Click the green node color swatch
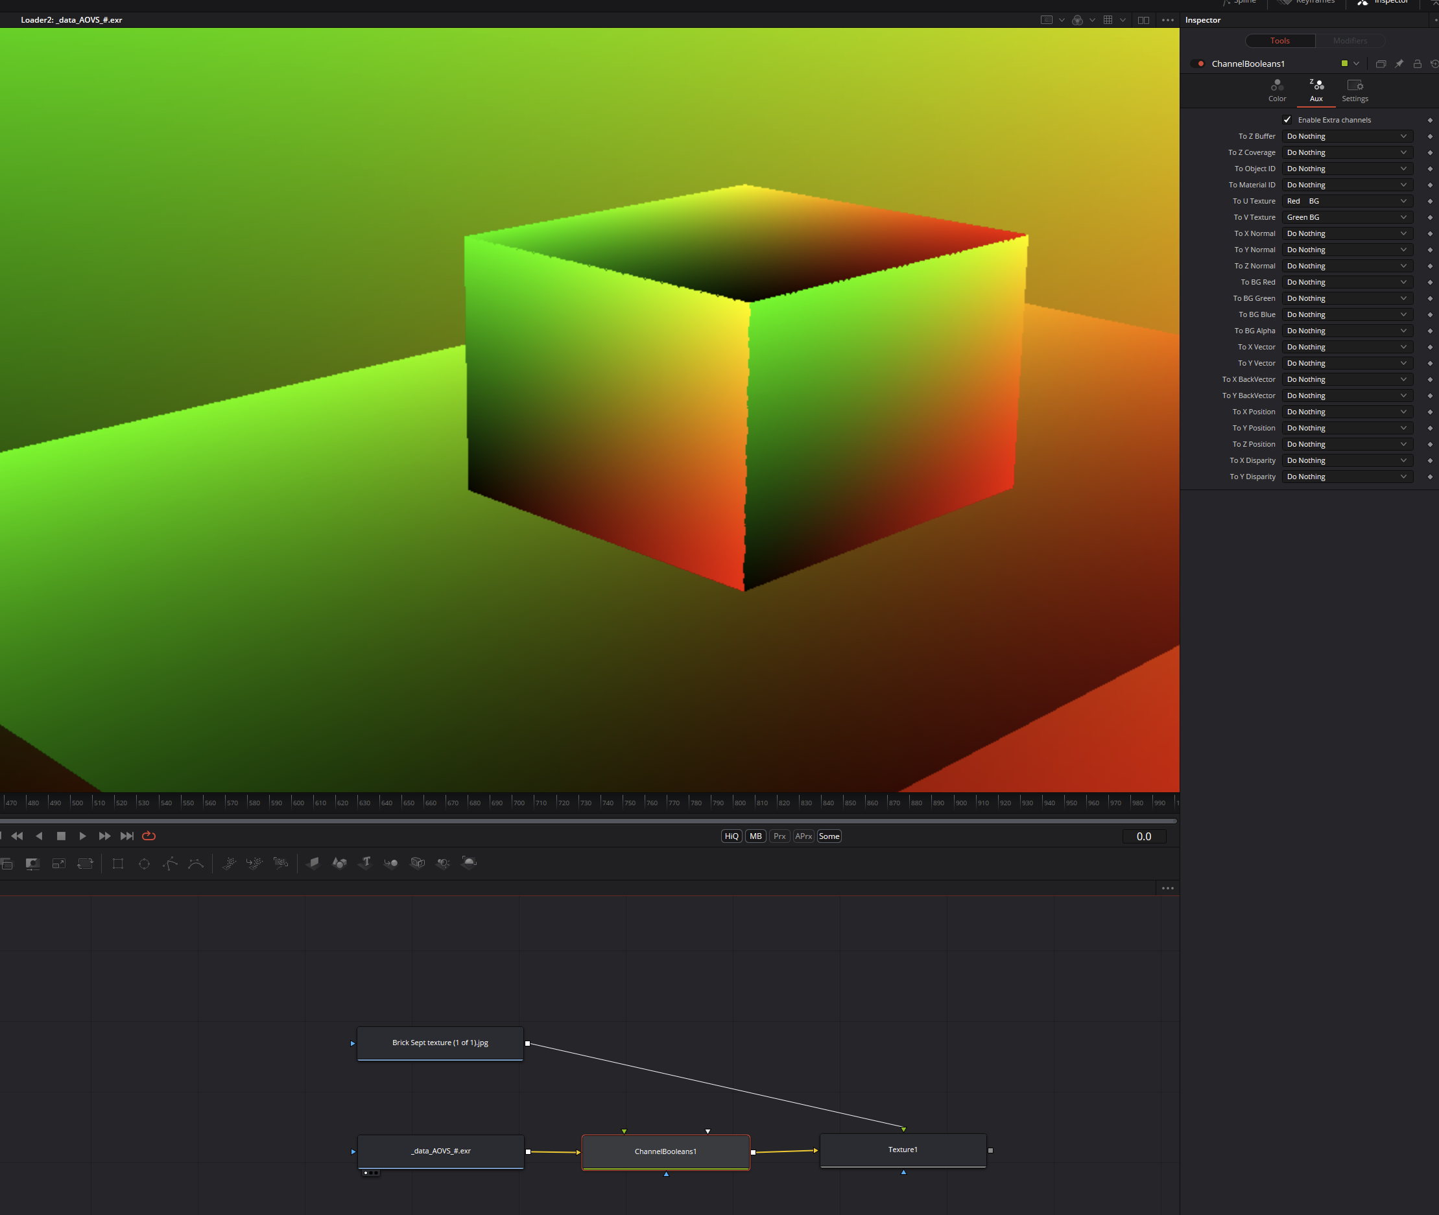The width and height of the screenshot is (1439, 1215). coord(1344,64)
